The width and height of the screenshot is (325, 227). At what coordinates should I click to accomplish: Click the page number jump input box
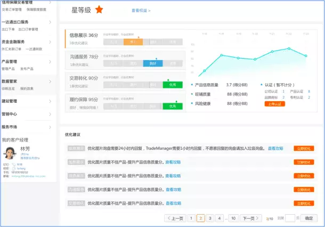coord(290,218)
